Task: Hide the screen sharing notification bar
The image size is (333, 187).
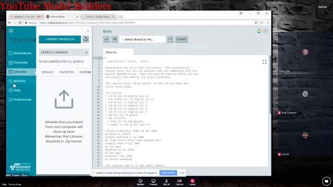Action: (x=182, y=173)
